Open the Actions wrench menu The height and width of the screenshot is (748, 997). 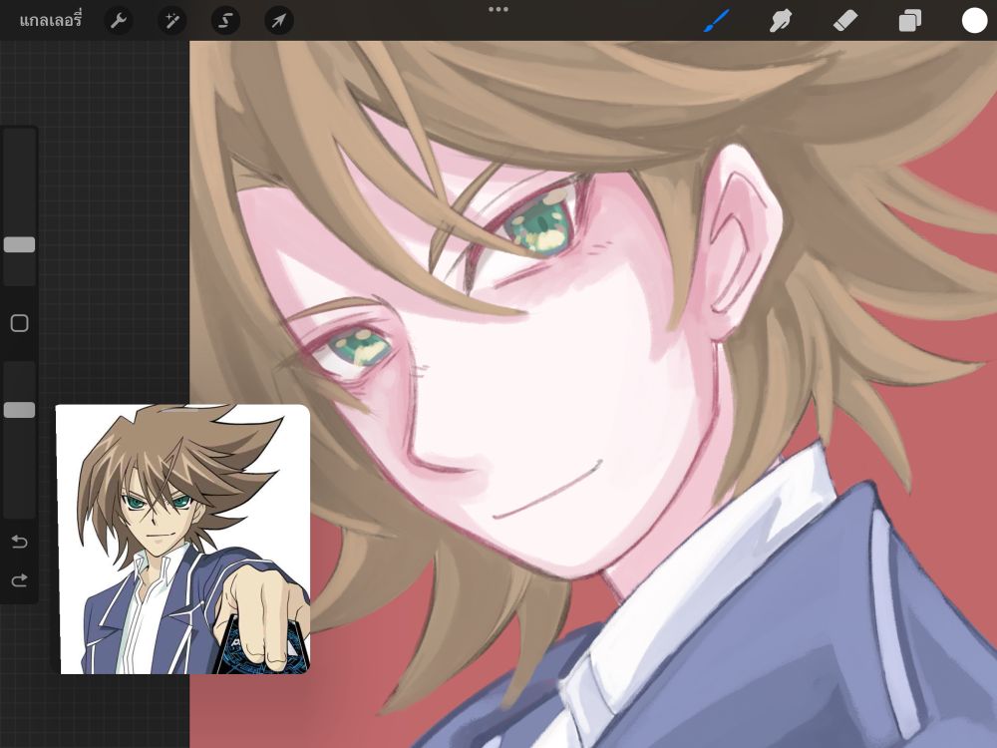point(119,21)
